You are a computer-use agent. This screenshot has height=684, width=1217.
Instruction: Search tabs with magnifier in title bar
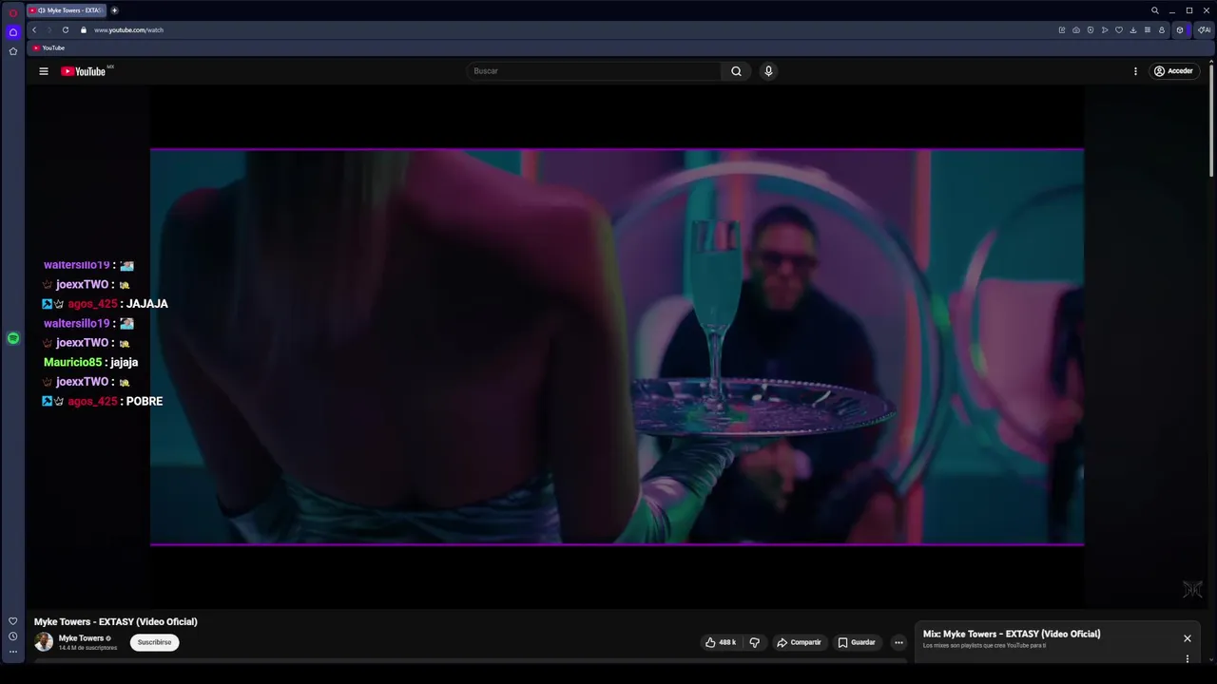1155,10
